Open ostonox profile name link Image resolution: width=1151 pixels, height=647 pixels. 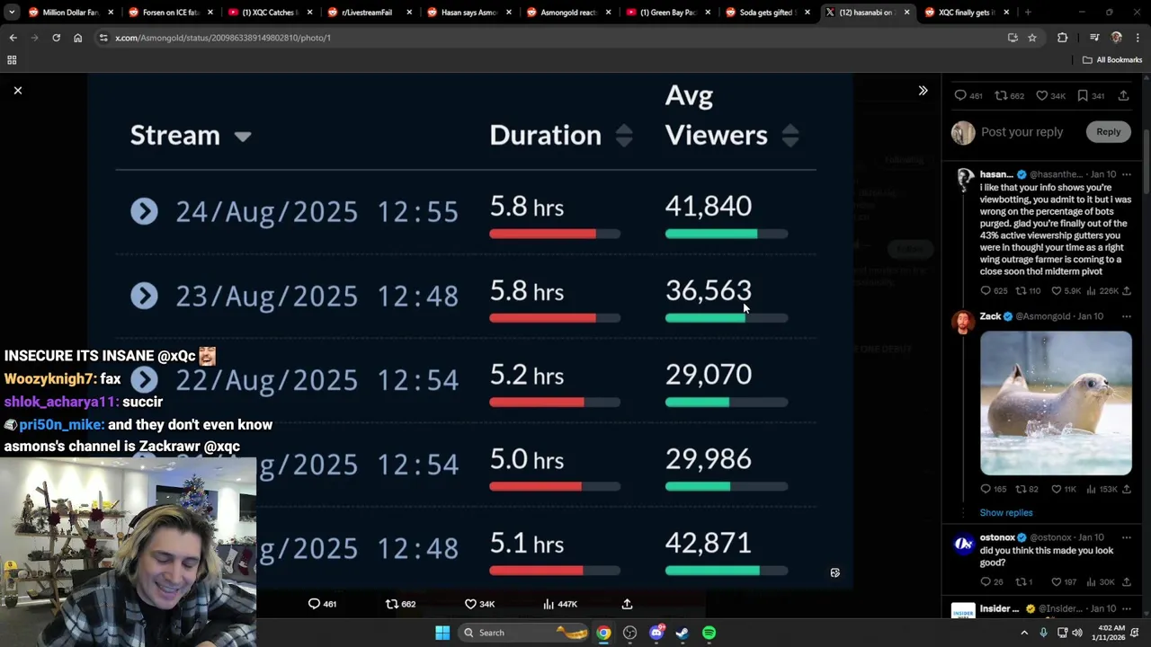coord(997,537)
